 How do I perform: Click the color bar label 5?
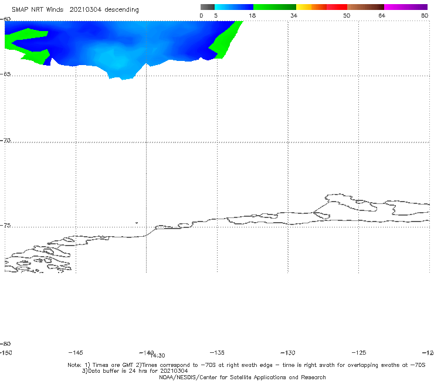(x=216, y=16)
